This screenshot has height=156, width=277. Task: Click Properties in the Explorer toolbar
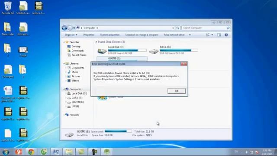[89, 35]
